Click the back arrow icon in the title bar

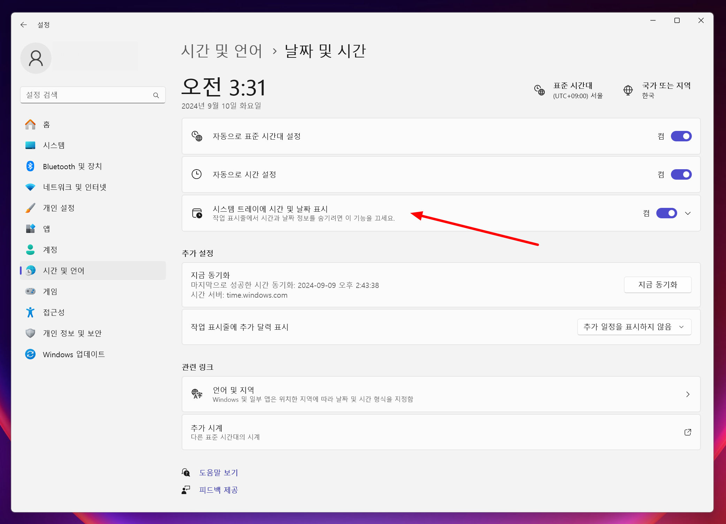coord(24,25)
